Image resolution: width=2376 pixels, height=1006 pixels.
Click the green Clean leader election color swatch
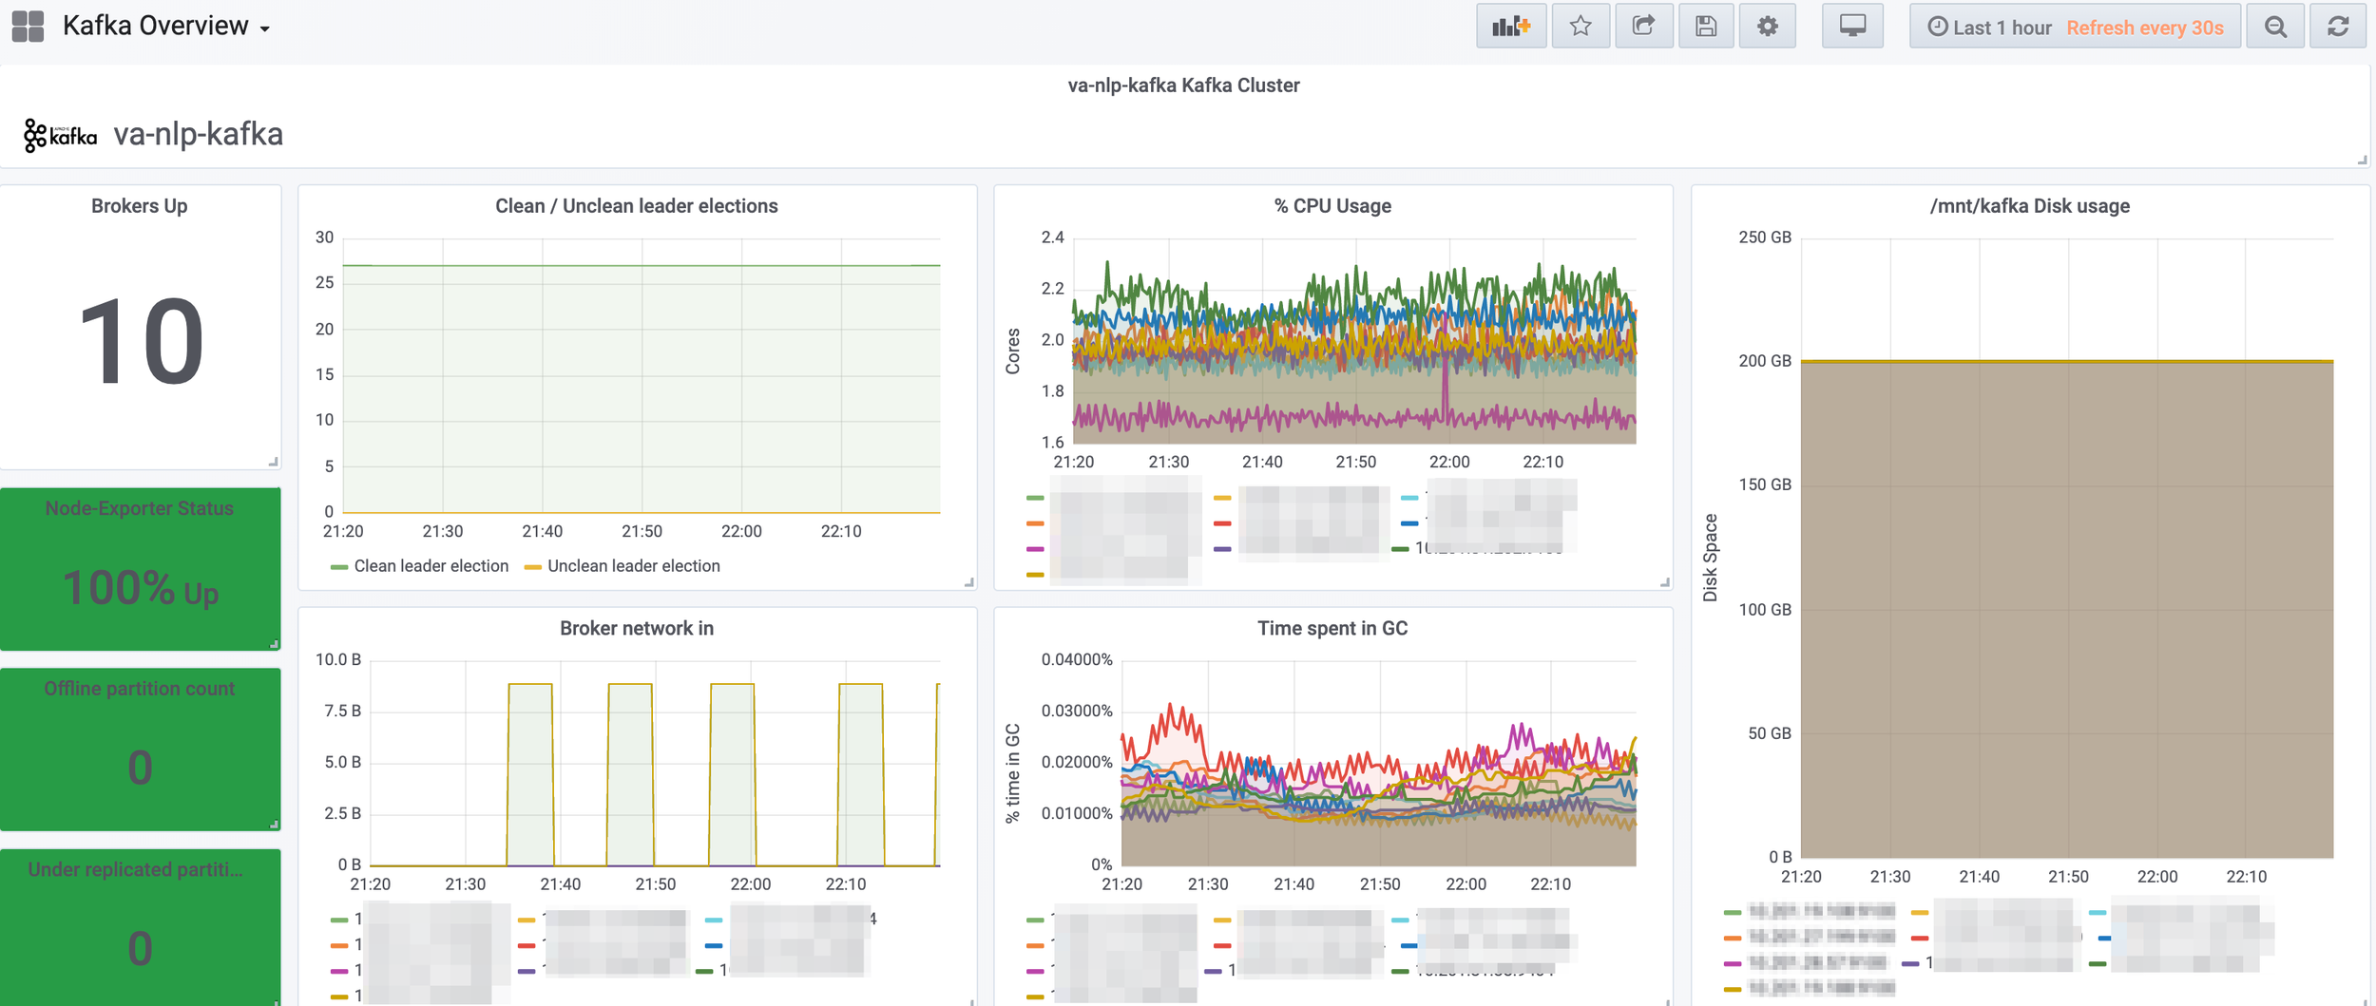click(x=338, y=567)
